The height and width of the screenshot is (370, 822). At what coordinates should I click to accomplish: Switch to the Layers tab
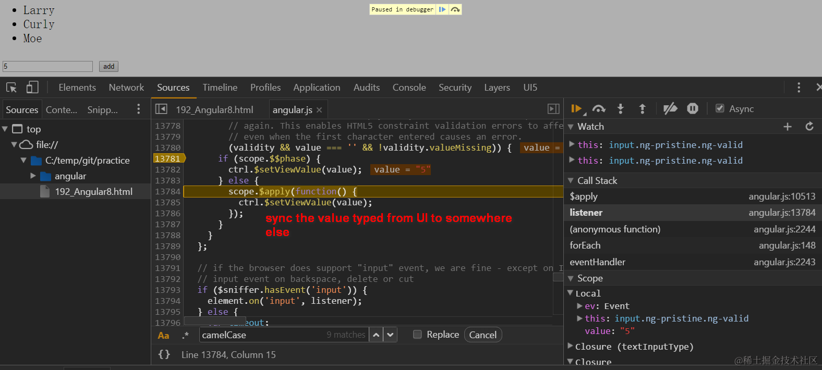point(497,88)
